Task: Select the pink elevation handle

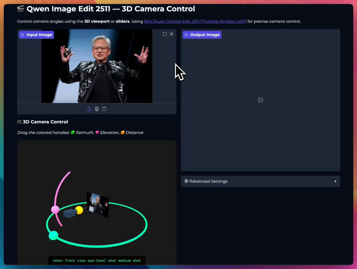Action: coord(55,210)
